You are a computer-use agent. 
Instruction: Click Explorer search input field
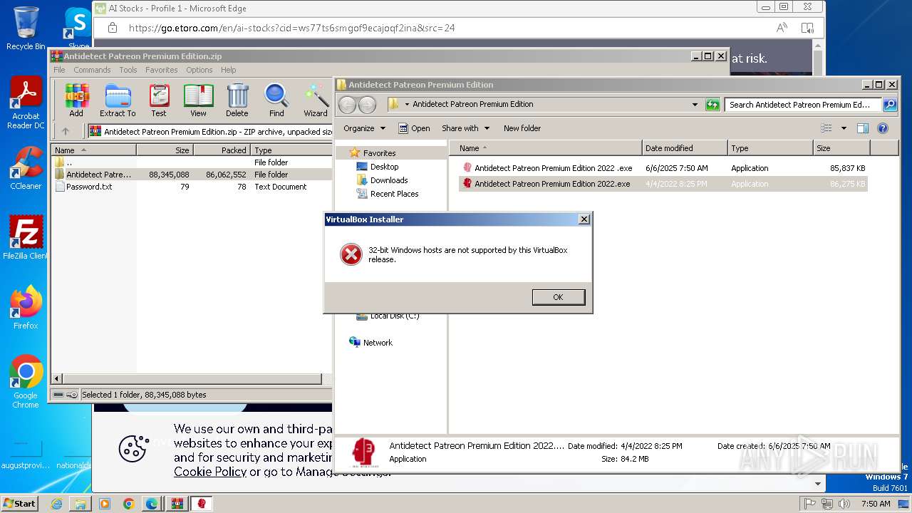803,105
